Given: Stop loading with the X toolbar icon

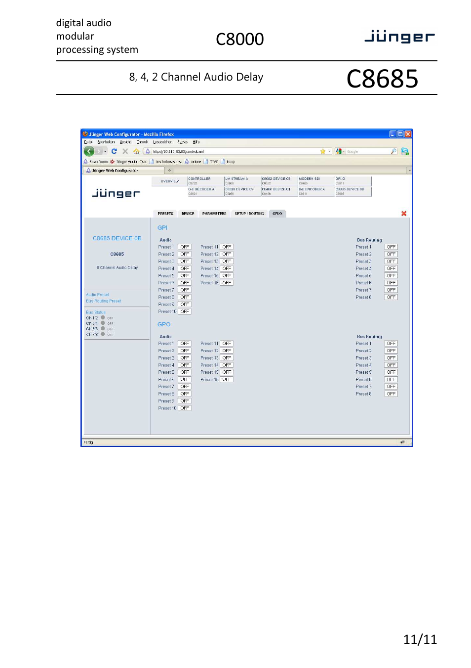Looking at the screenshot, I should tap(125, 151).
